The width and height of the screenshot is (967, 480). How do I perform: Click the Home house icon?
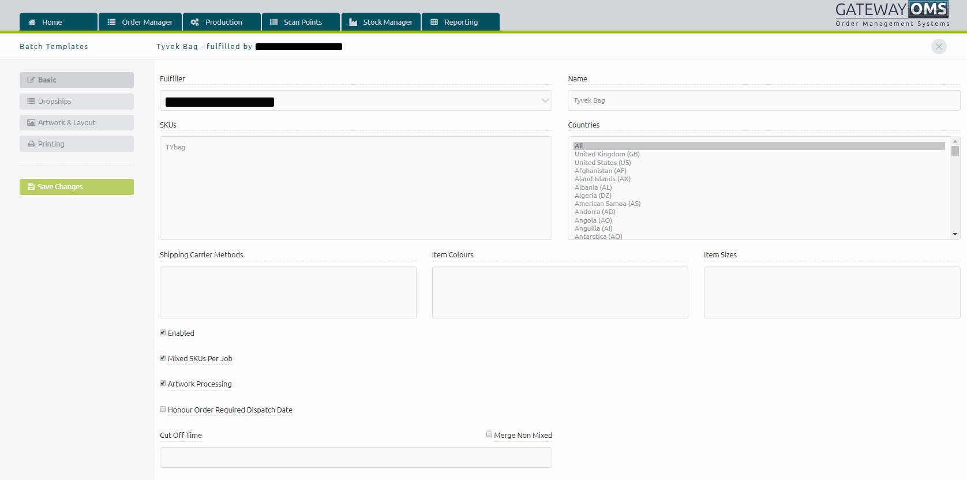(x=32, y=22)
